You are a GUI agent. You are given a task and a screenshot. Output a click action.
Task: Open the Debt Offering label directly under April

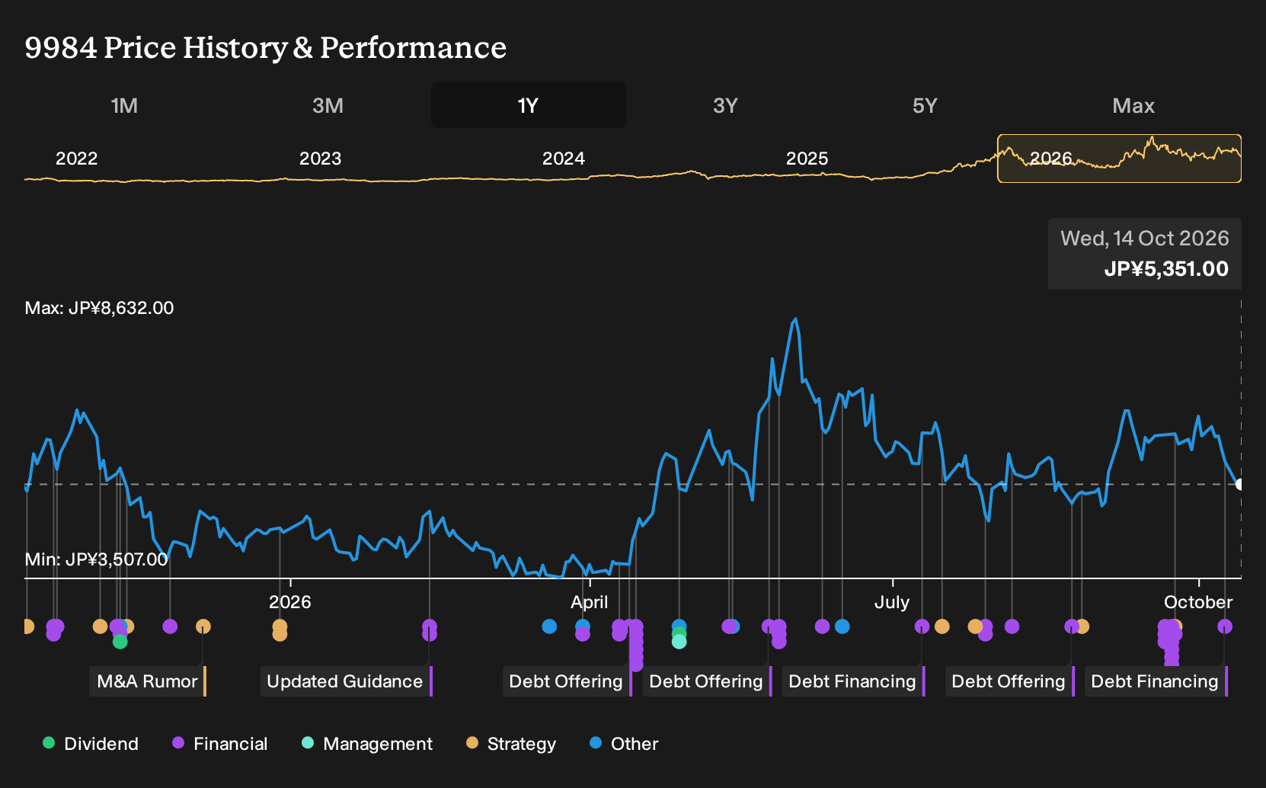[x=567, y=681]
